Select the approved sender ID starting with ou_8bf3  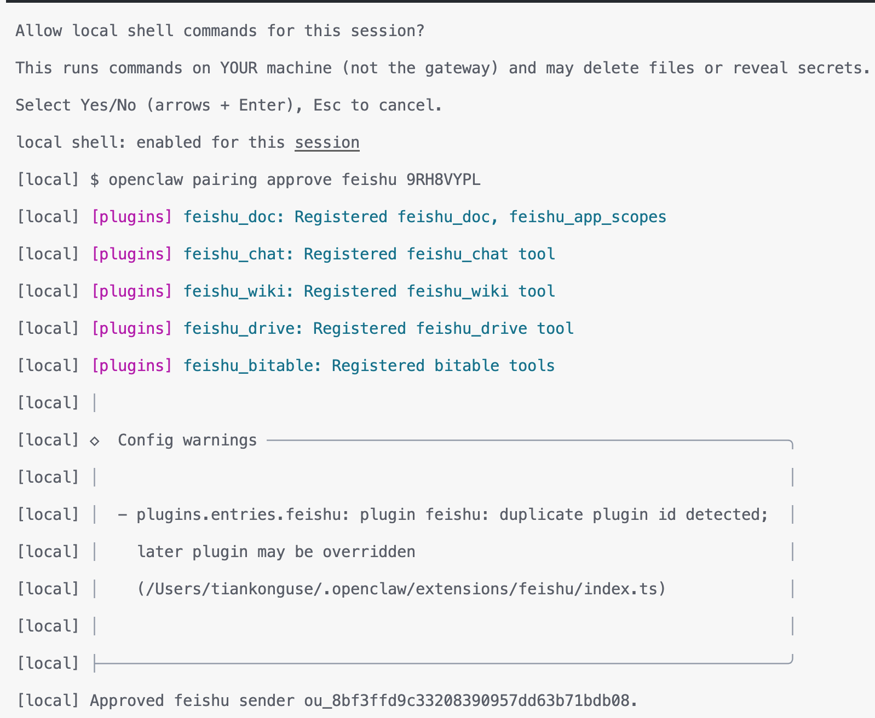click(470, 701)
